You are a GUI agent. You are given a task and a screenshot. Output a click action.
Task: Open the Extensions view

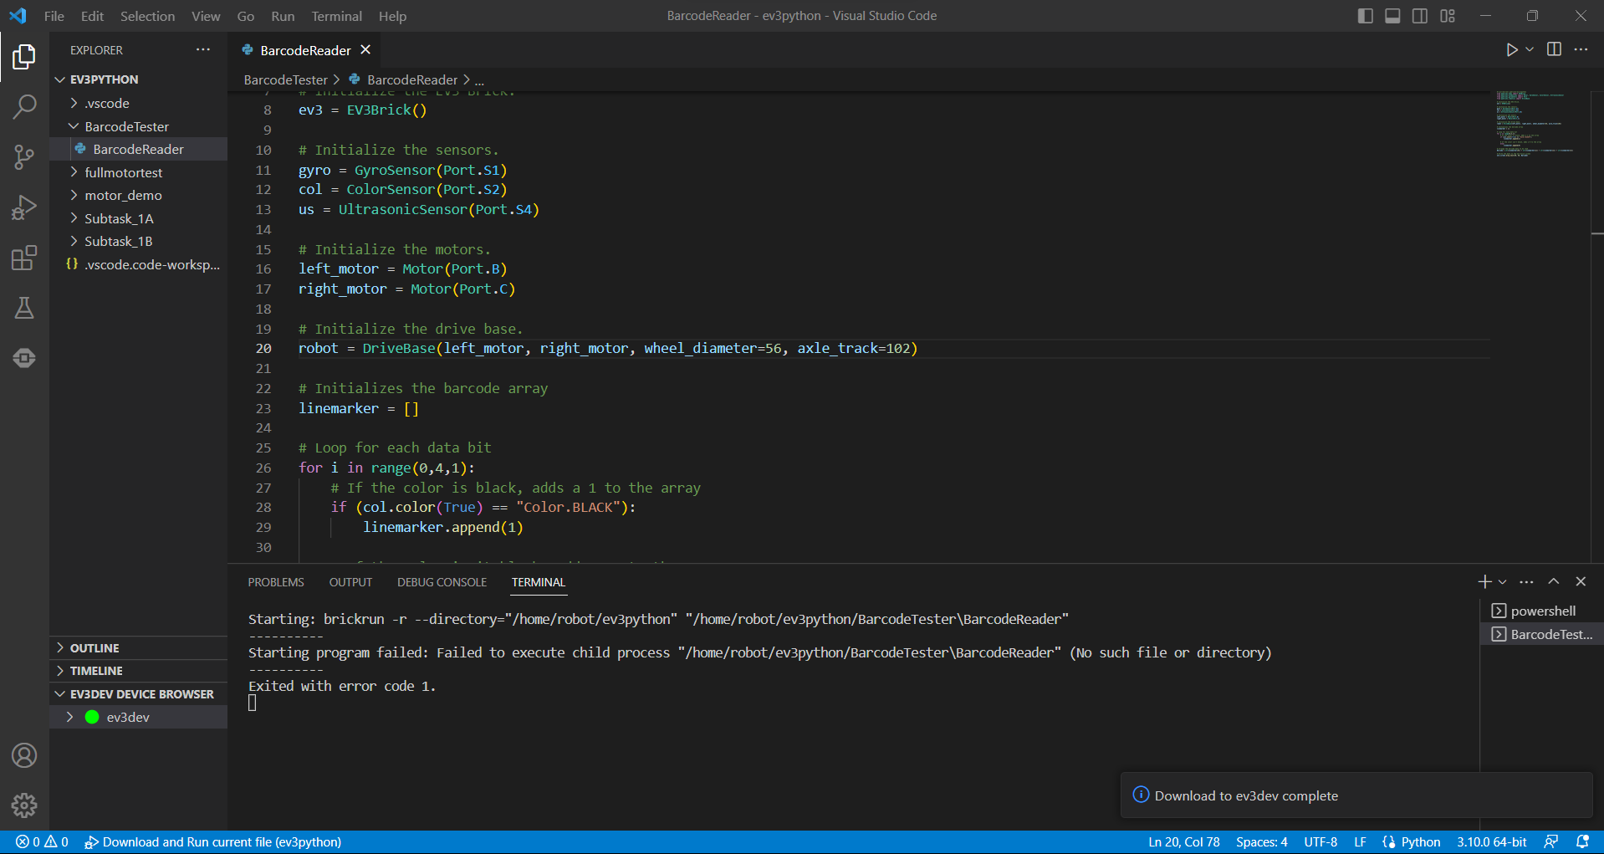click(x=24, y=258)
